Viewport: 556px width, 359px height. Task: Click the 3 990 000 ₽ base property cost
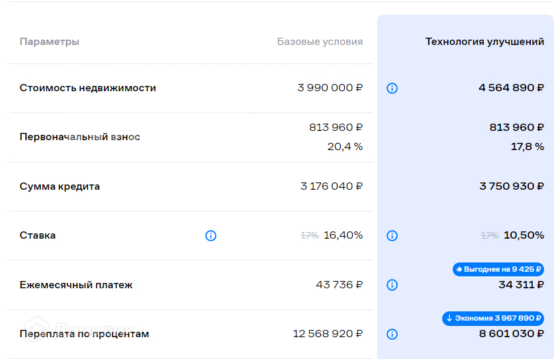(x=330, y=88)
